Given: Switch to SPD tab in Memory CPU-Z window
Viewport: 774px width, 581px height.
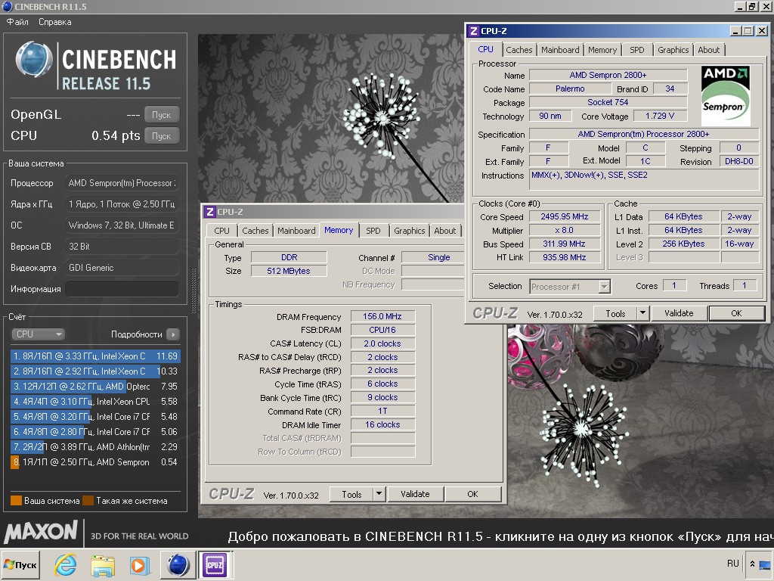Looking at the screenshot, I should 373,231.
